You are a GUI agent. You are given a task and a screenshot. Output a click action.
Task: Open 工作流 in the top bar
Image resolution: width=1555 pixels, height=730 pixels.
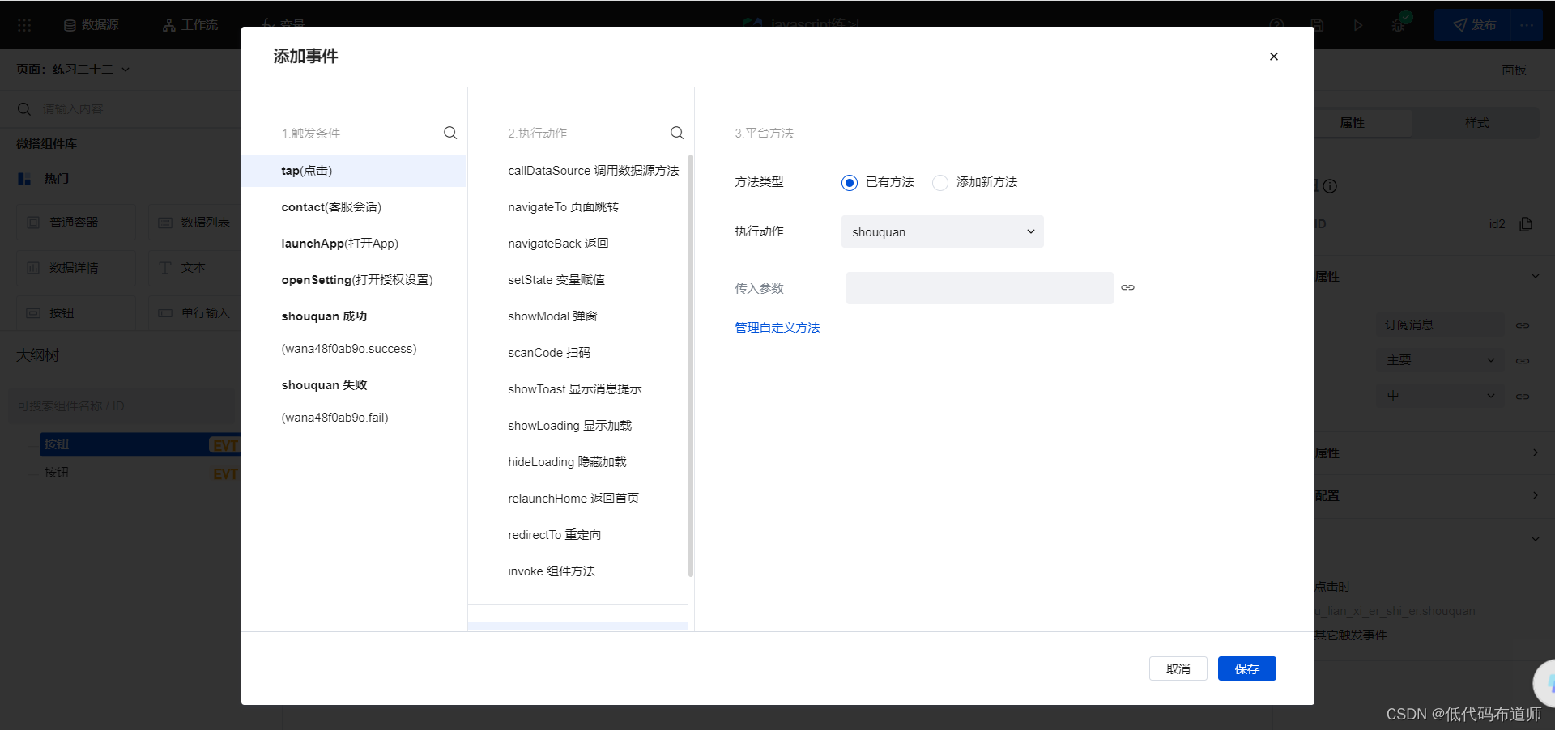(190, 25)
